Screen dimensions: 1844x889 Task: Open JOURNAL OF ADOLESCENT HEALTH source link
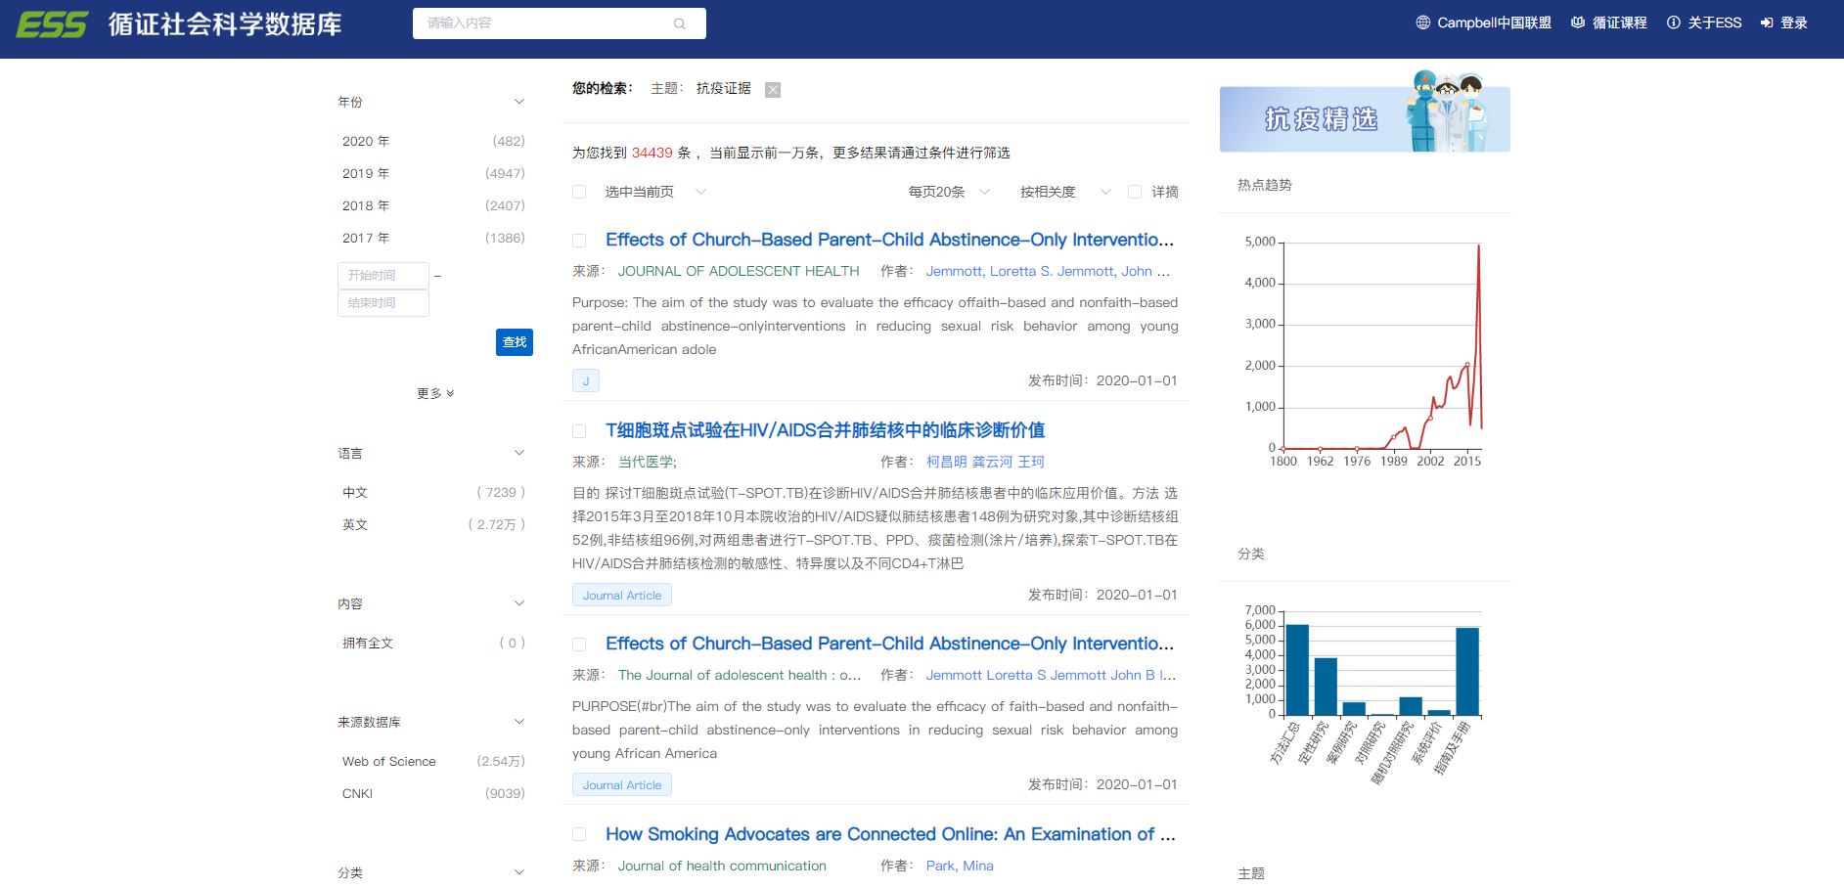(x=739, y=271)
